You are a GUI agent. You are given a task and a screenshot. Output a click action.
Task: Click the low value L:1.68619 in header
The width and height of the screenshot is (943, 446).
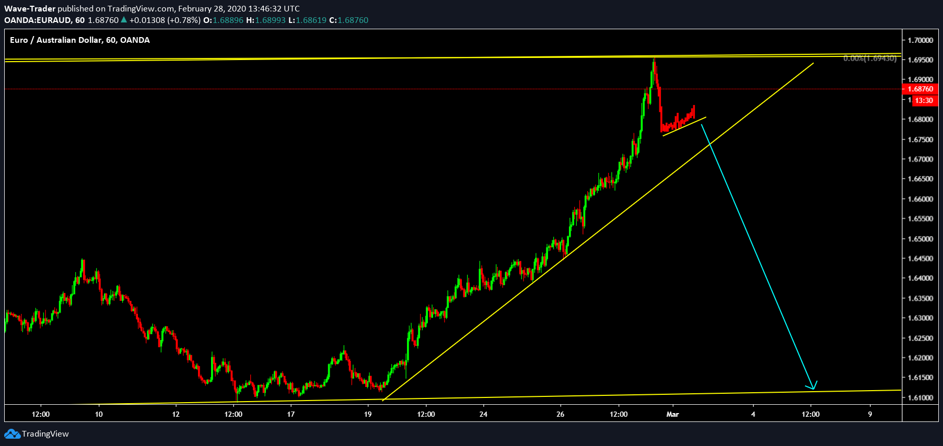pyautogui.click(x=307, y=20)
